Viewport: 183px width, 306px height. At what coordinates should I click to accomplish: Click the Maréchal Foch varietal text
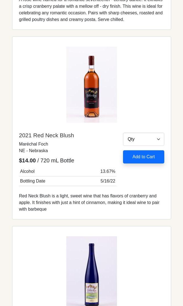click(x=34, y=144)
